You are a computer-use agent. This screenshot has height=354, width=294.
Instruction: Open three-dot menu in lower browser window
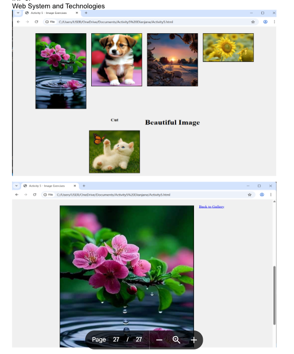click(x=270, y=195)
